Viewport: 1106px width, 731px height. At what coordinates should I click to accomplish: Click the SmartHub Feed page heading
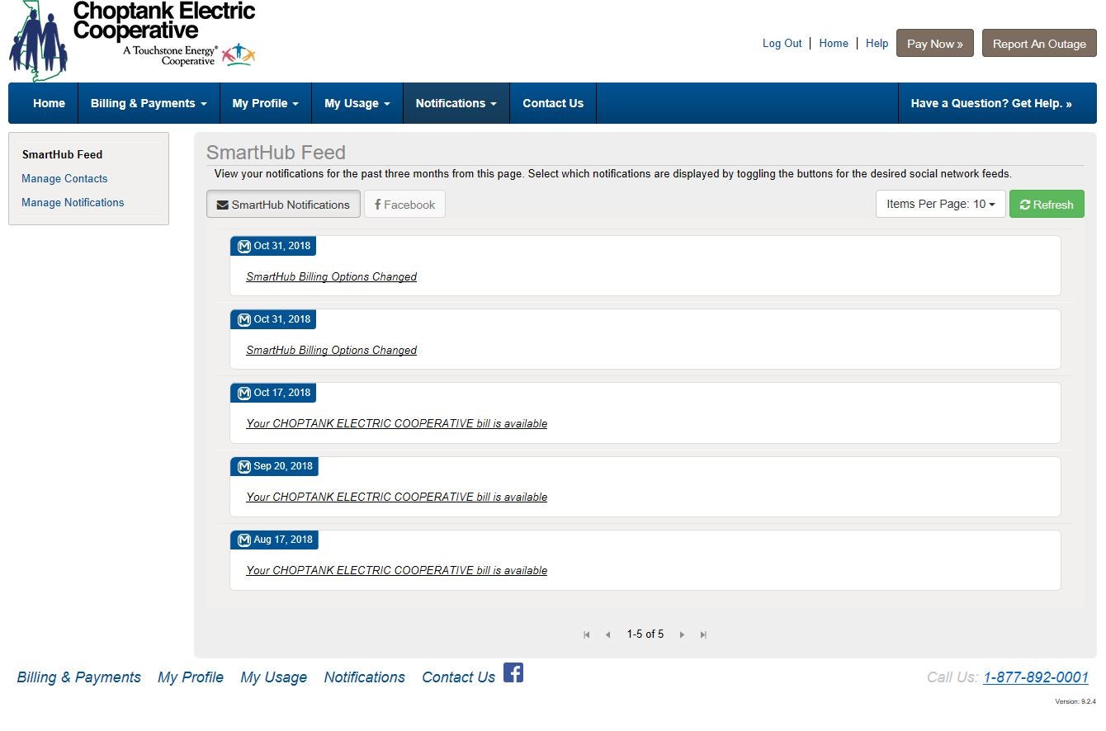click(x=276, y=153)
